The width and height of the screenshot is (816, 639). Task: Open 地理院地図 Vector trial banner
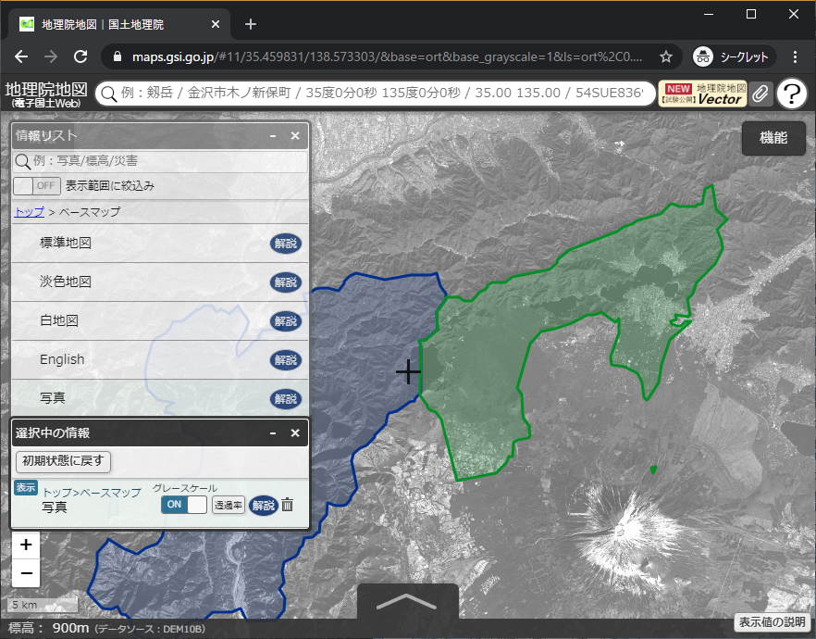point(702,94)
